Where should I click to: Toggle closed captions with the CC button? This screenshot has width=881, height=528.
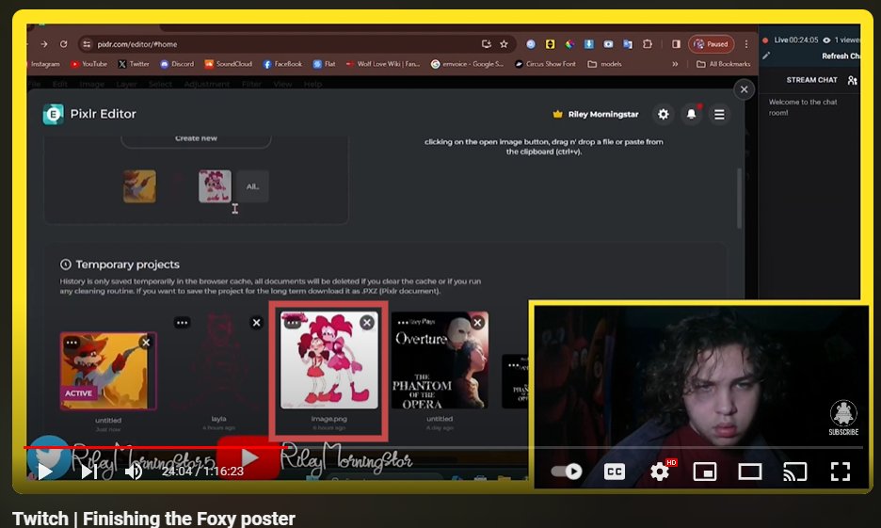[614, 472]
